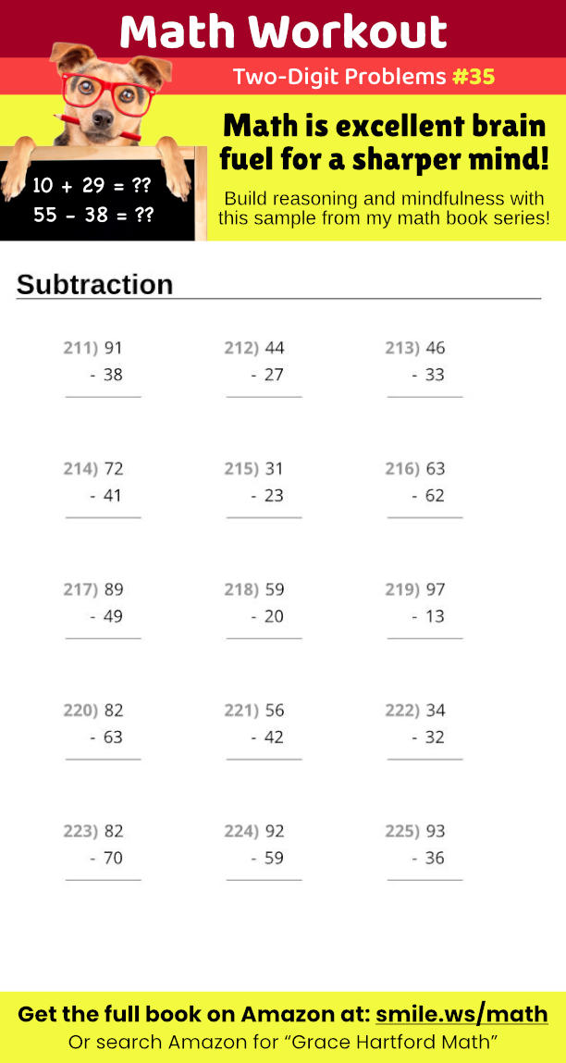Click the answer line for problem 211

point(103,397)
